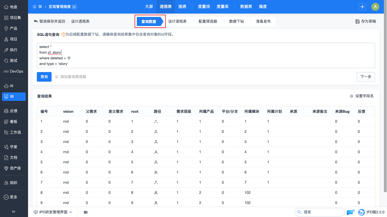Screen dimensions: 387x217
Task: Expand the IPD研发管理界面 switcher
Action: point(53,212)
